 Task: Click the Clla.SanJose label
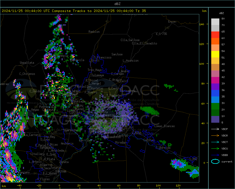(x=130, y=40)
